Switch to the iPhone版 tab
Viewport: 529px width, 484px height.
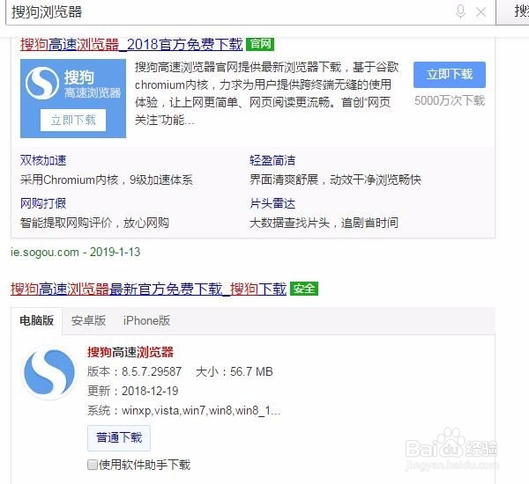pos(146,320)
